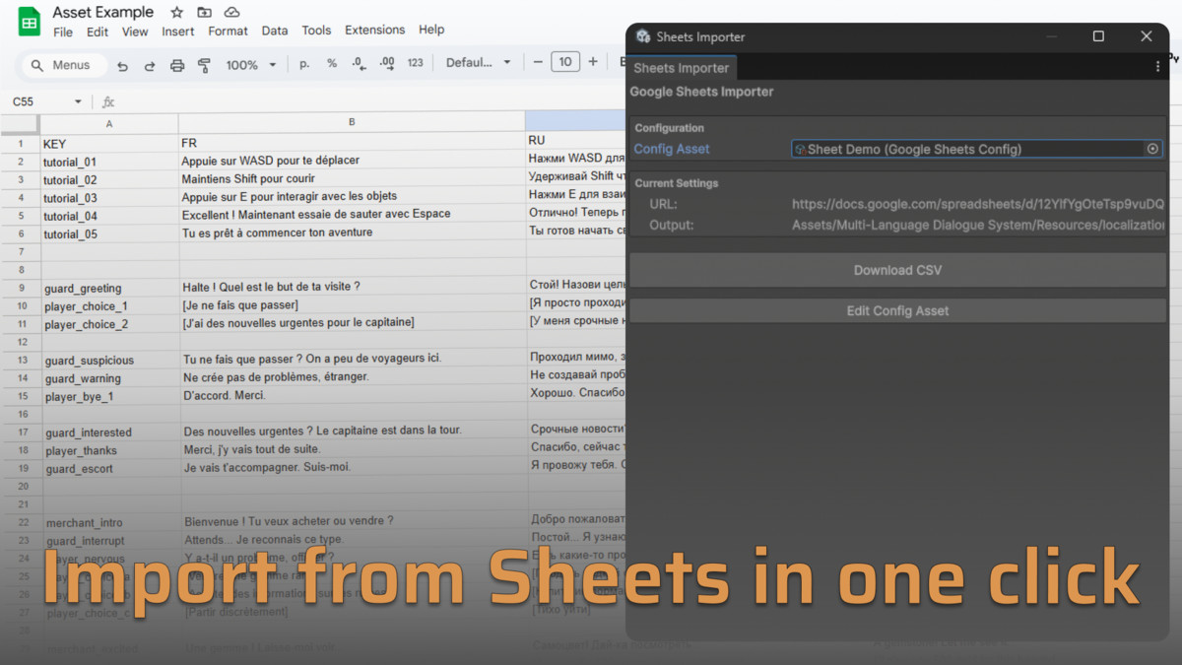
Task: Click the docs.google.com URL text
Action: click(978, 204)
